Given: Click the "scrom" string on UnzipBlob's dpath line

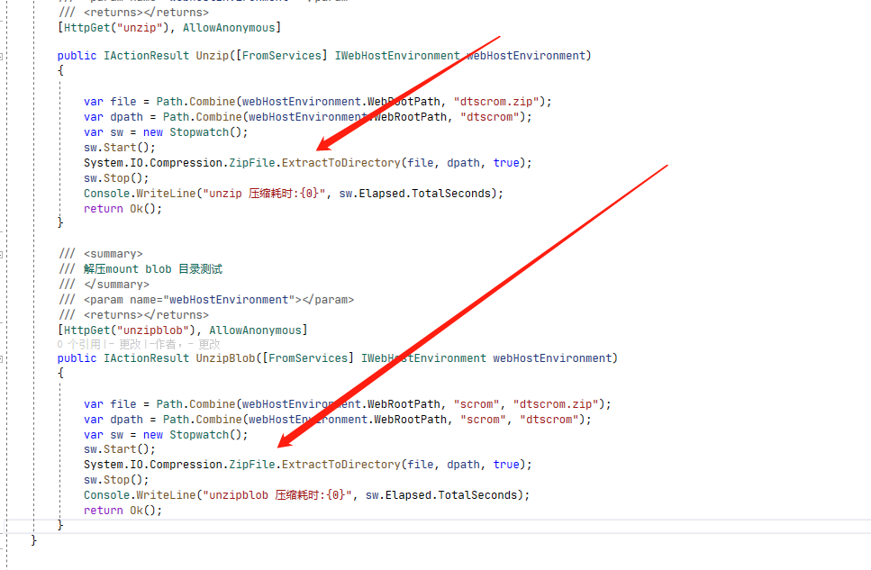Looking at the screenshot, I should (484, 420).
